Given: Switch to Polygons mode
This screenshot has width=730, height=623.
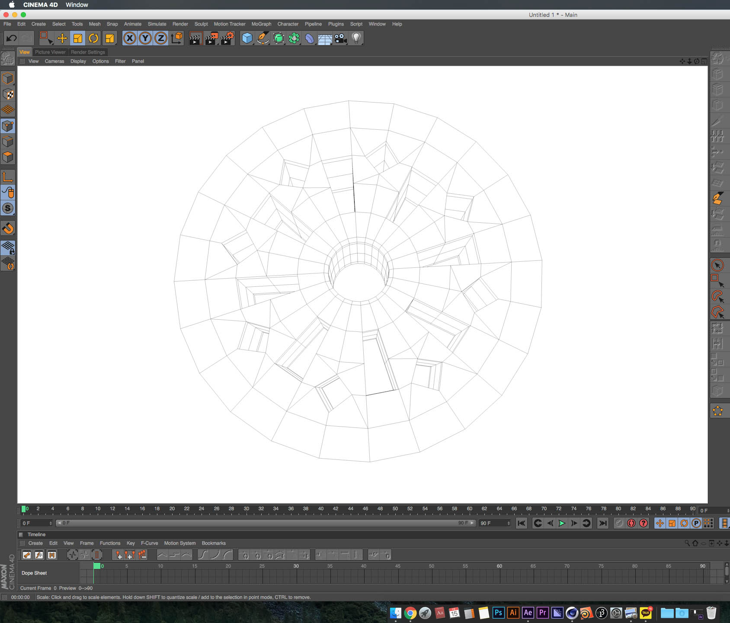Looking at the screenshot, I should pyautogui.click(x=8, y=157).
